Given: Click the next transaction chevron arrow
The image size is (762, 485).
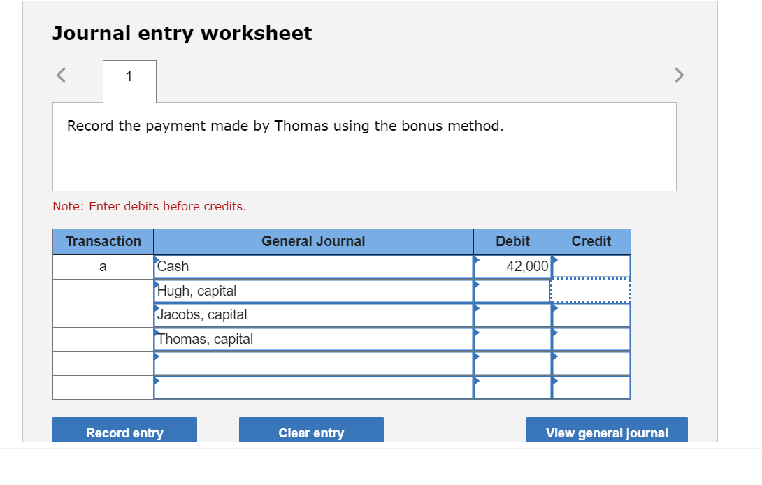Looking at the screenshot, I should tap(678, 75).
